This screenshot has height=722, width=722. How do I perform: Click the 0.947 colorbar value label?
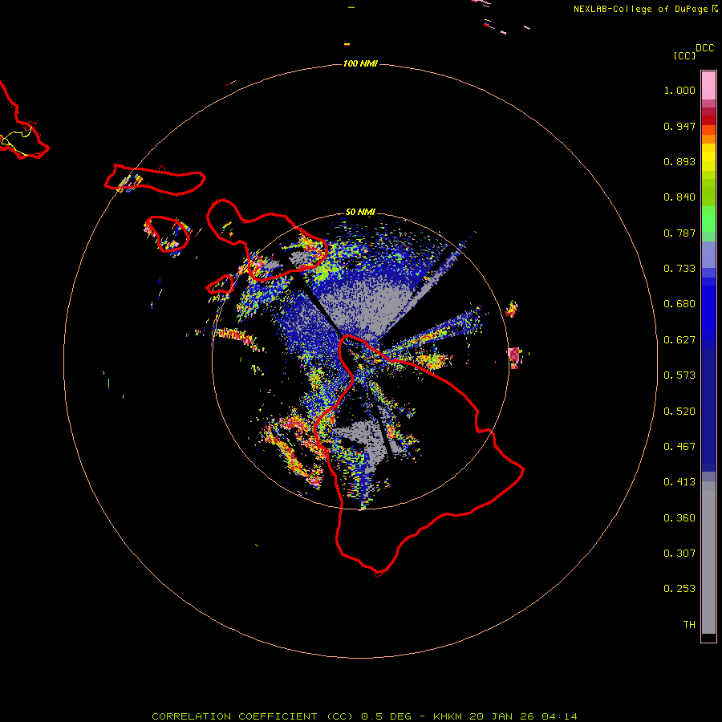point(679,126)
